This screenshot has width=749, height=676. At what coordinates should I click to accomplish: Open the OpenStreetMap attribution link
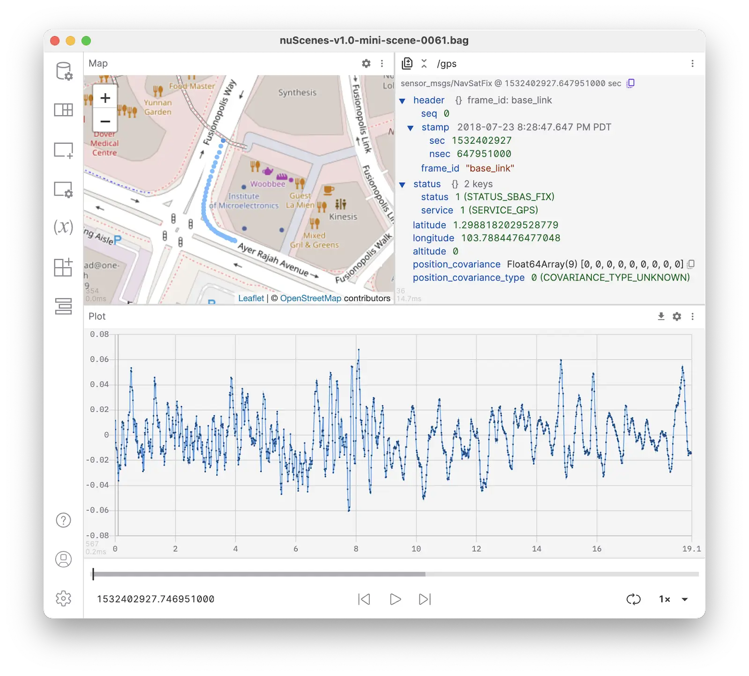pyautogui.click(x=310, y=298)
